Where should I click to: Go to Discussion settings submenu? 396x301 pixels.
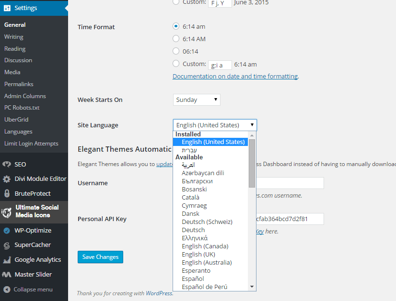pos(18,60)
